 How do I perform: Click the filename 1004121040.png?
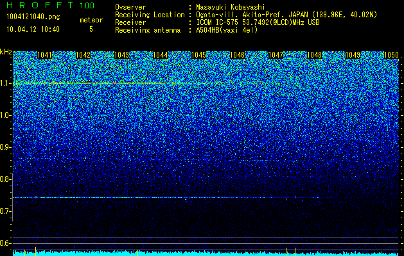(x=33, y=17)
